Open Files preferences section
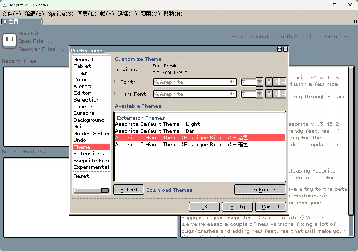 92,73
